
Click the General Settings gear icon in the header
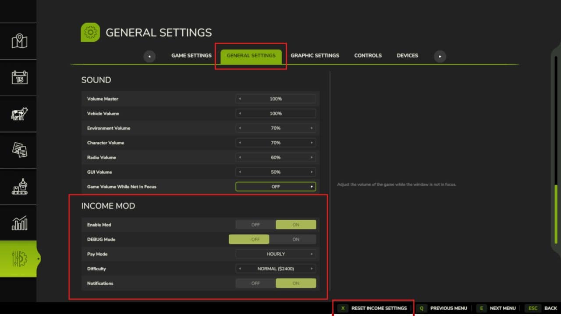point(90,32)
